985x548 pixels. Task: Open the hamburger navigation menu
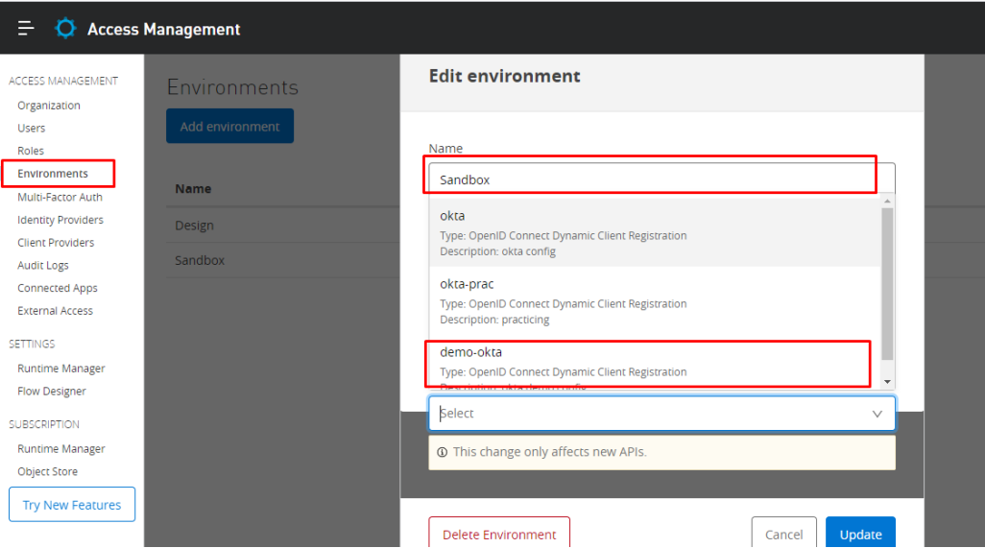click(26, 28)
